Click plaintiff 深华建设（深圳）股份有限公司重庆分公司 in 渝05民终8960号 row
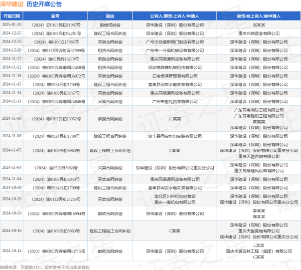 click(175, 168)
